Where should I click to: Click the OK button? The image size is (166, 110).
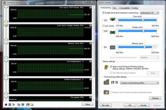click(x=130, y=105)
